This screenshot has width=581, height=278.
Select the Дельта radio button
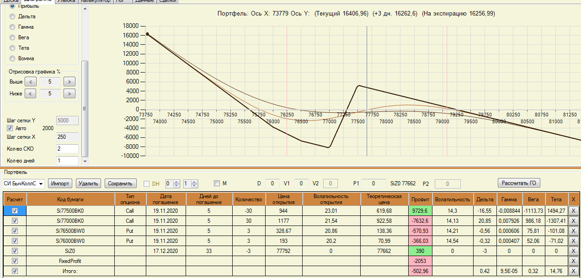point(13,16)
